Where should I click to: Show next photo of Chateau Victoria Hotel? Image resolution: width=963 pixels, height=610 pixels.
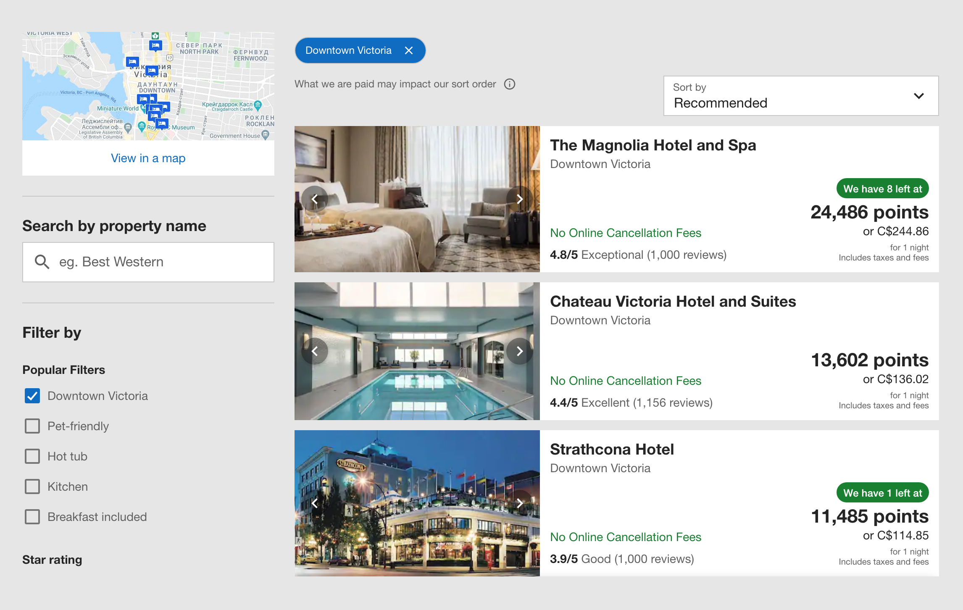(519, 351)
